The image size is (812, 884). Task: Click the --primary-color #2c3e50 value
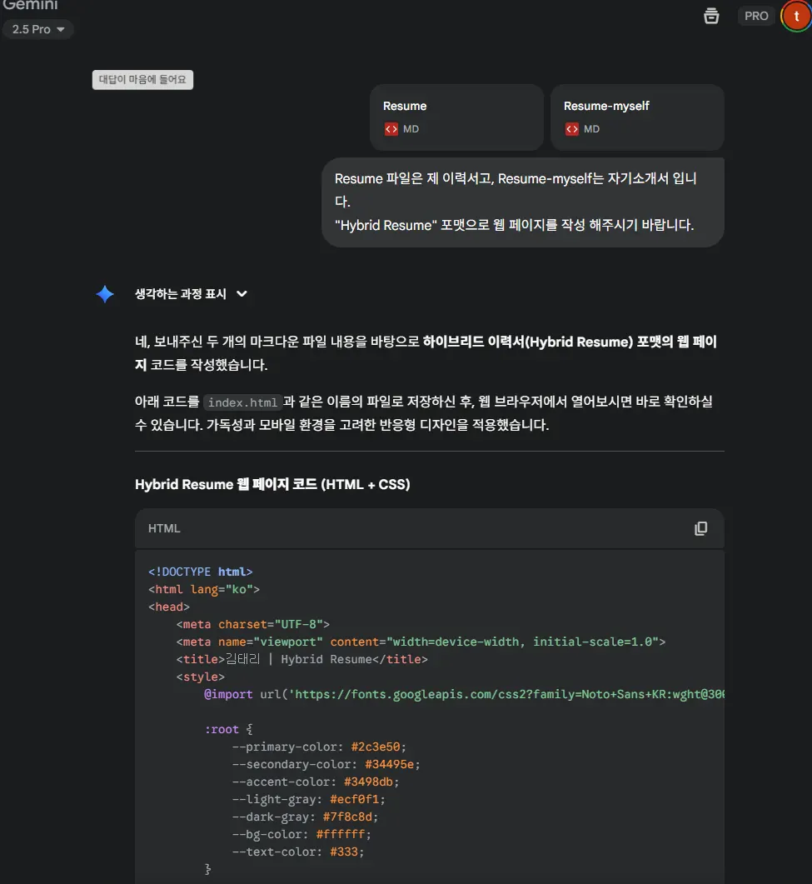click(376, 747)
